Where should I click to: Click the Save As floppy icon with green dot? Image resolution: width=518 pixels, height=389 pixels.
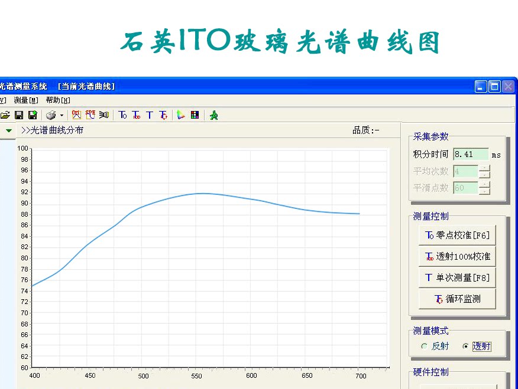click(x=33, y=115)
